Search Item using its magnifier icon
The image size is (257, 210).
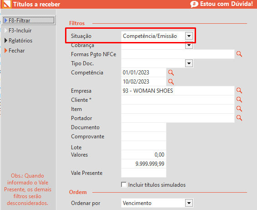point(239,109)
